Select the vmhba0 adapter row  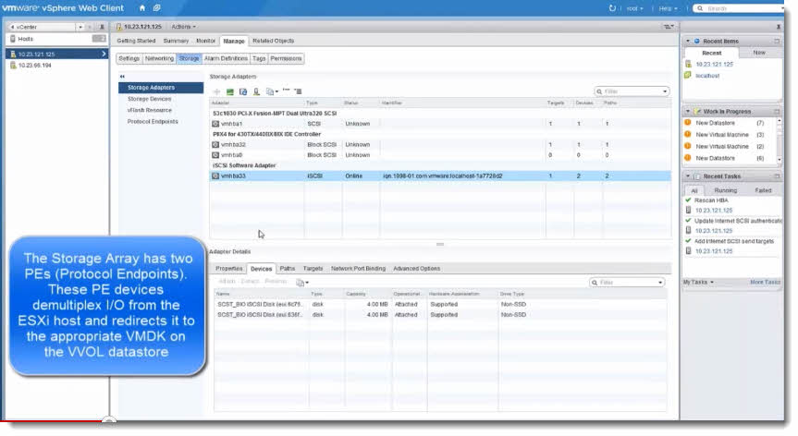(440, 155)
